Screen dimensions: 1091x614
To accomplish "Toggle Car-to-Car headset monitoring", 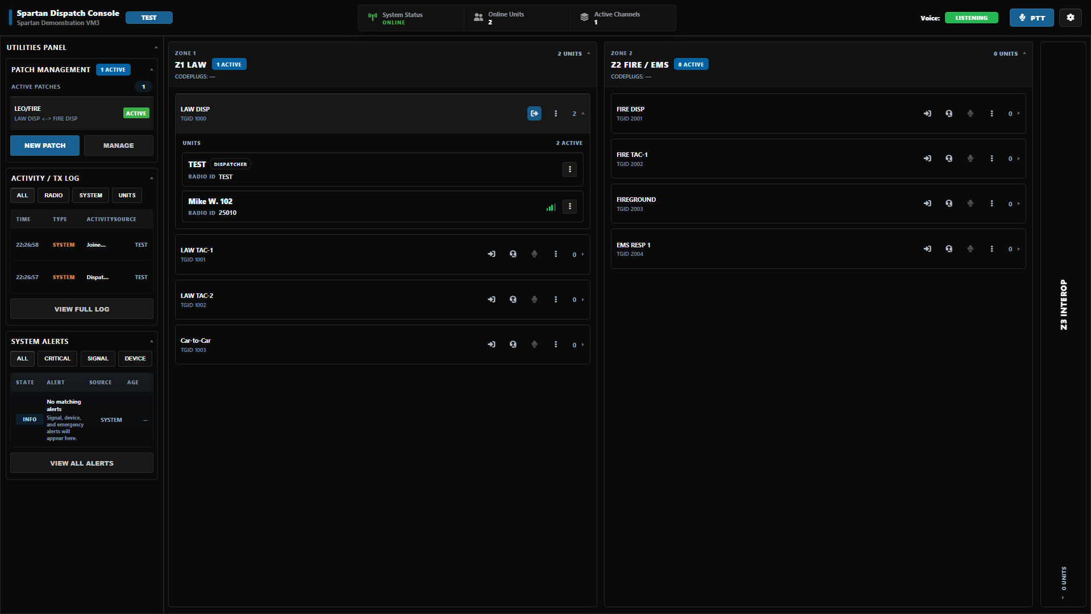I will click(513, 345).
